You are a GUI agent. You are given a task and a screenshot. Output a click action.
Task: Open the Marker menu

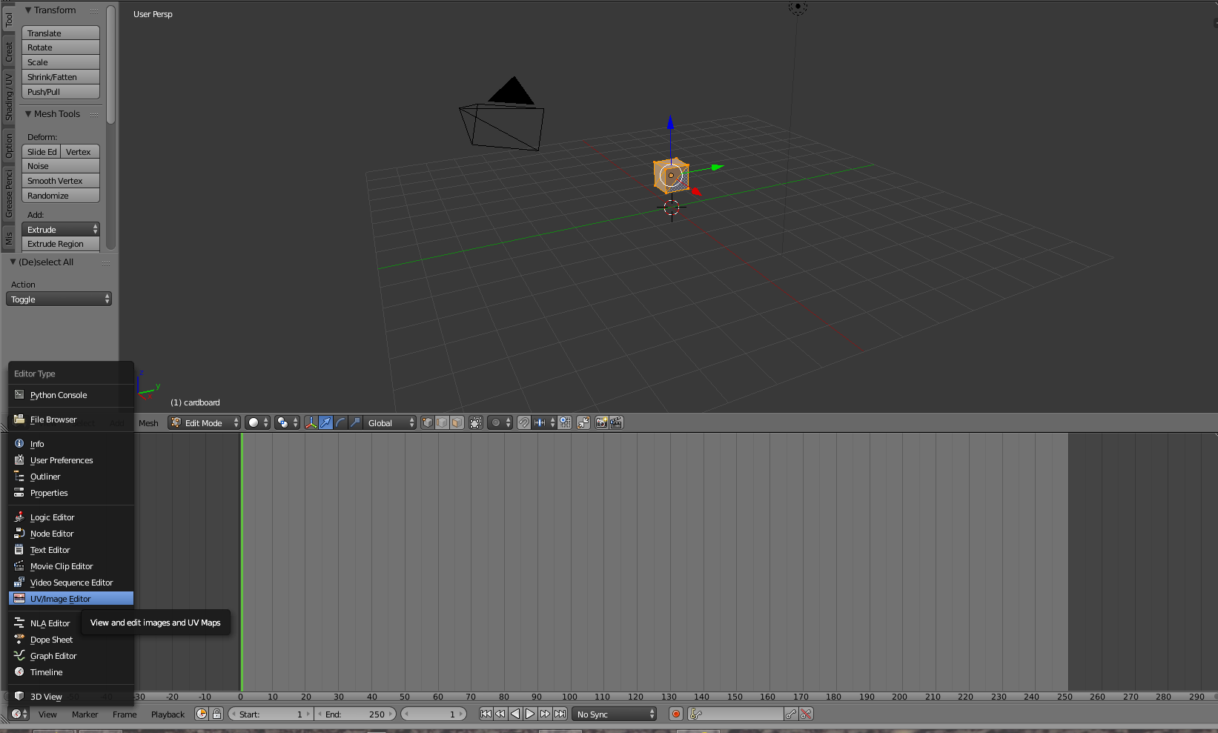tap(85, 714)
